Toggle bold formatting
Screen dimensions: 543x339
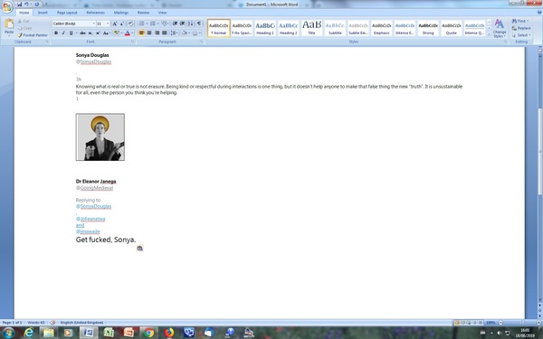pyautogui.click(x=56, y=33)
